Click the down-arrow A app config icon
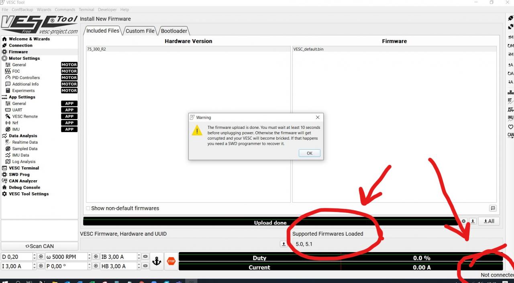 (x=510, y=82)
